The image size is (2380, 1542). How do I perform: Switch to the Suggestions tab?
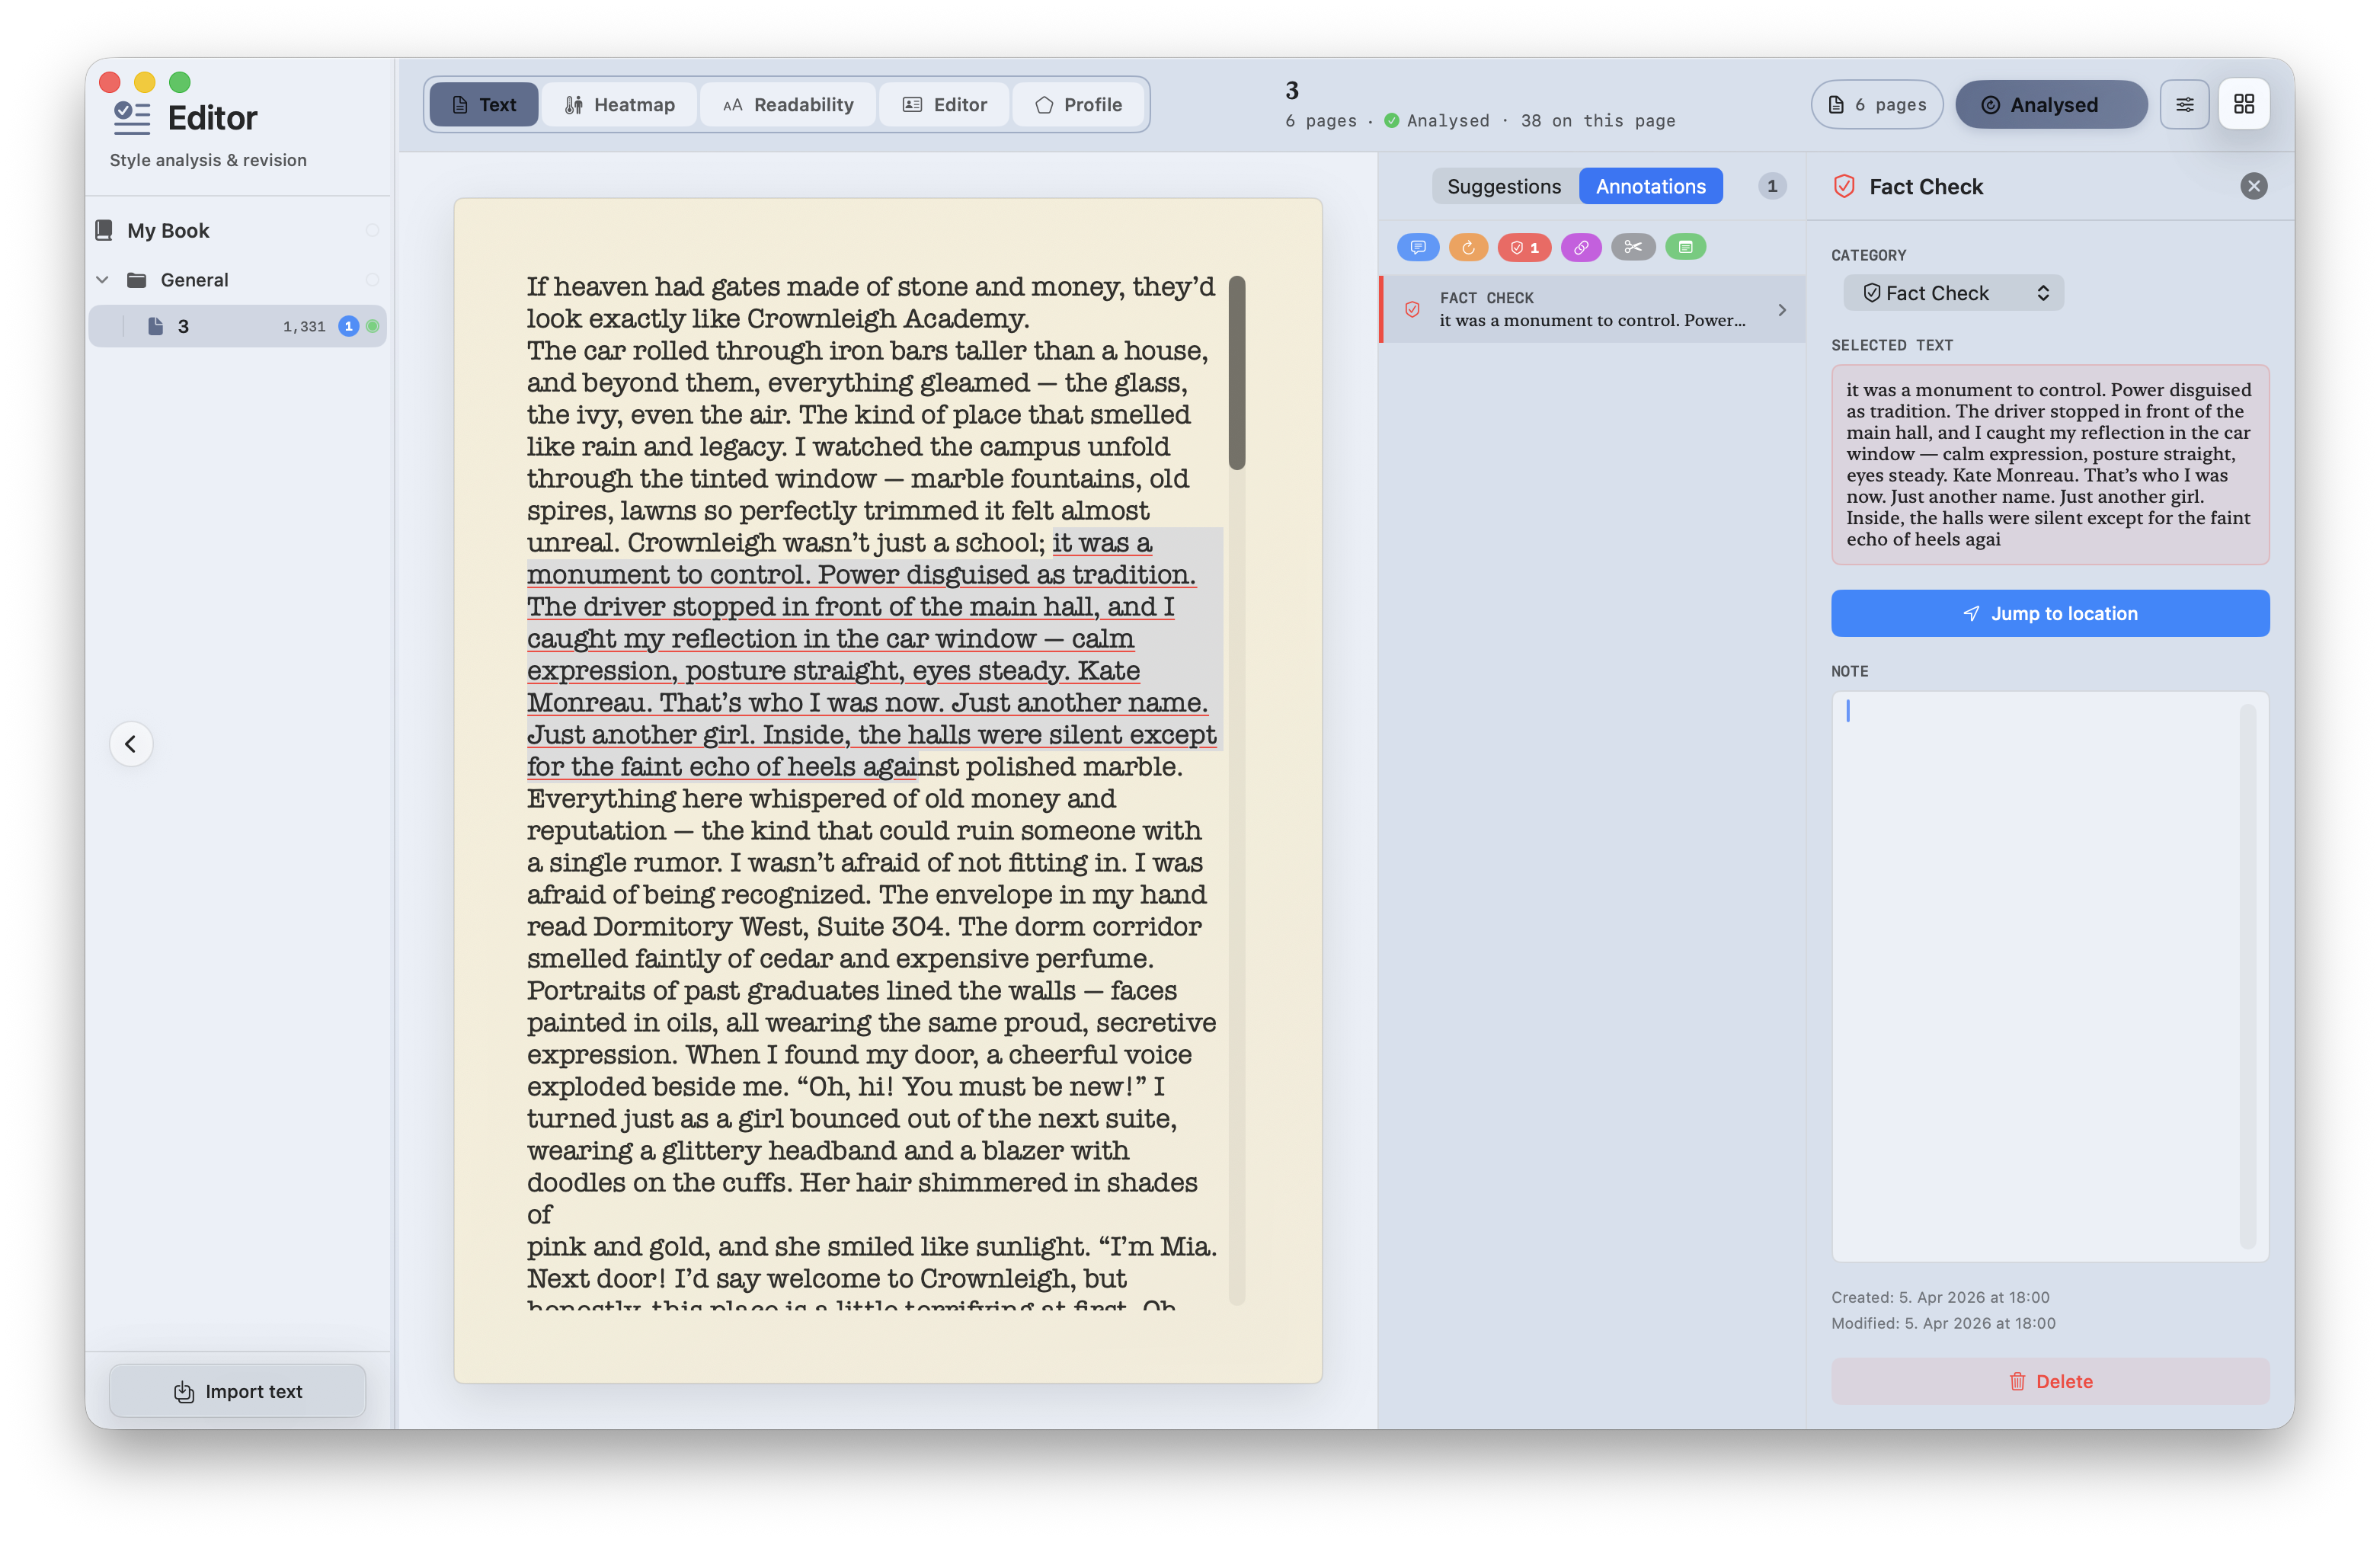(1503, 186)
